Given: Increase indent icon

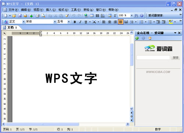Looking at the screenshot, I should click(164, 22).
